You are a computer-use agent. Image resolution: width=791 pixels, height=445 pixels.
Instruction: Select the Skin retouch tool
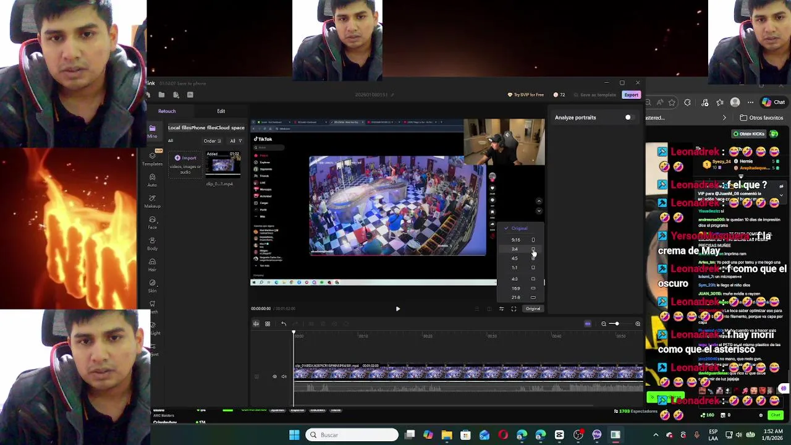[152, 286]
